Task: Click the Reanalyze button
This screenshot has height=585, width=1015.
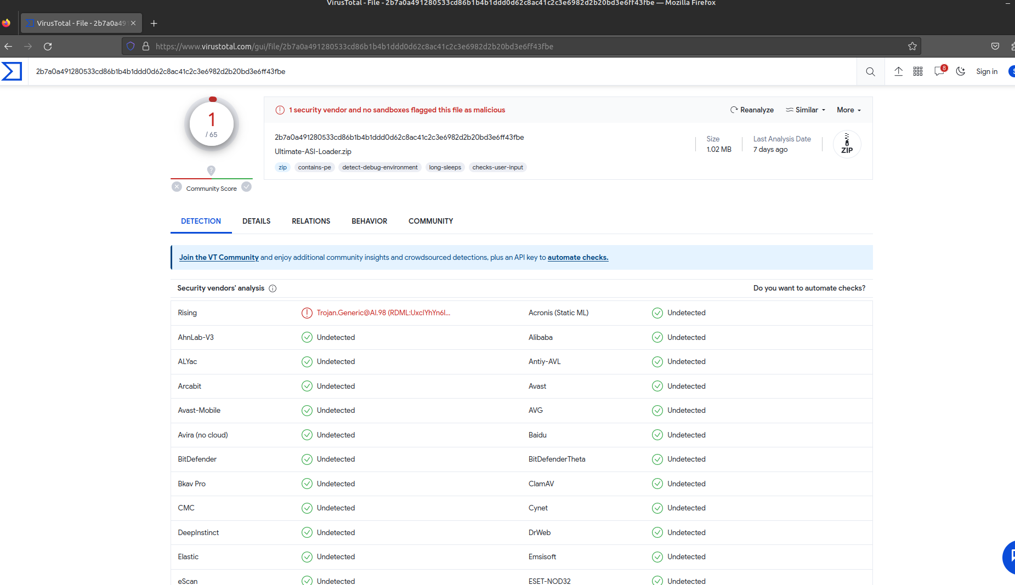Action: (x=752, y=110)
